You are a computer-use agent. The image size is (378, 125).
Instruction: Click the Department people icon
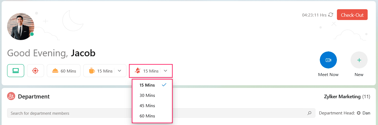pyautogui.click(x=11, y=96)
